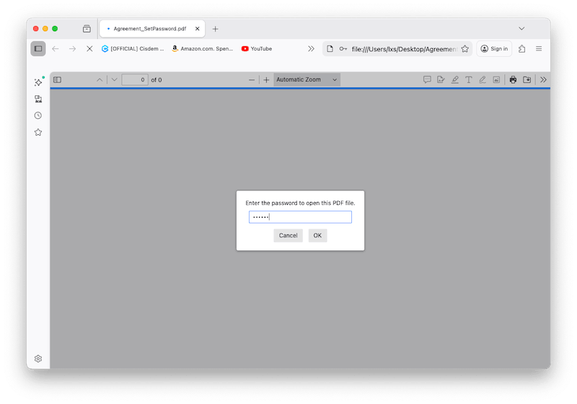The width and height of the screenshot is (577, 404).
Task: Open the AI chatbot sidebar icon
Action: [38, 82]
